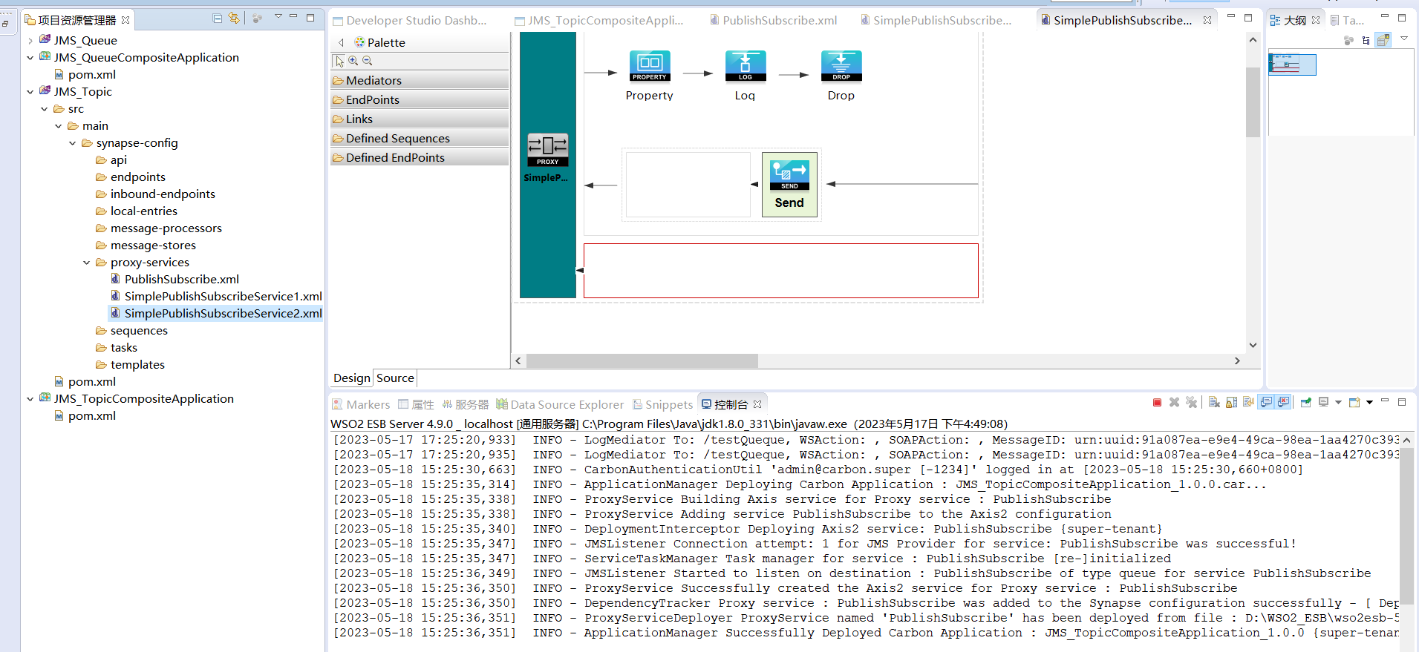The image size is (1419, 652).
Task: Select pom.xml under JMS_TopicCompositeApplication
Action: (84, 416)
